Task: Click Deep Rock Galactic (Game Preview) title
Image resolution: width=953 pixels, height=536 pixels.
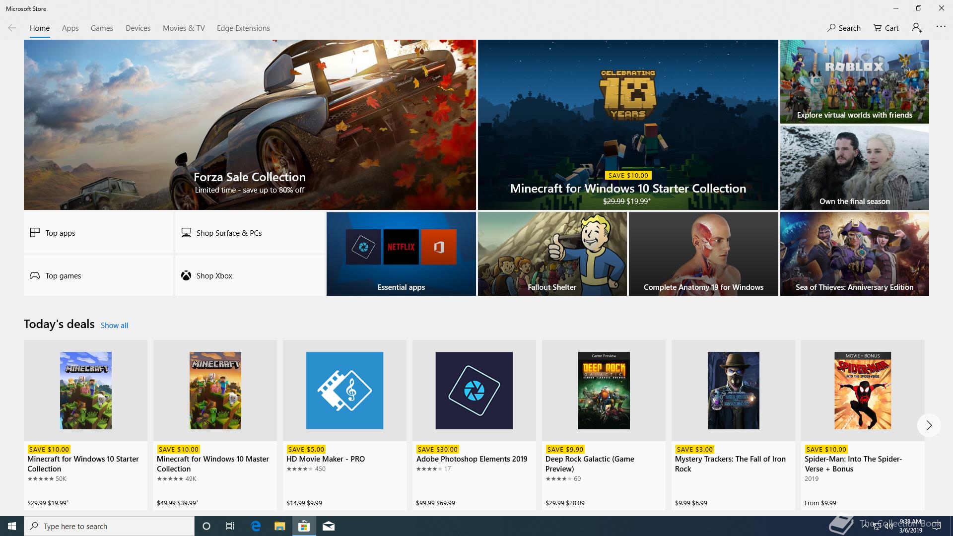Action: click(x=590, y=464)
